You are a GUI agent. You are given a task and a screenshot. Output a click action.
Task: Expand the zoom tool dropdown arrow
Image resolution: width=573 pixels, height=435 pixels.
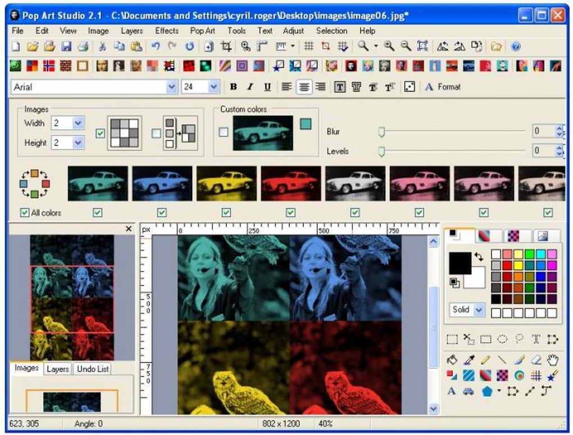376,47
